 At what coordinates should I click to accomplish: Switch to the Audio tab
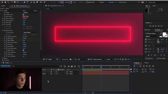[x=154, y=6]
